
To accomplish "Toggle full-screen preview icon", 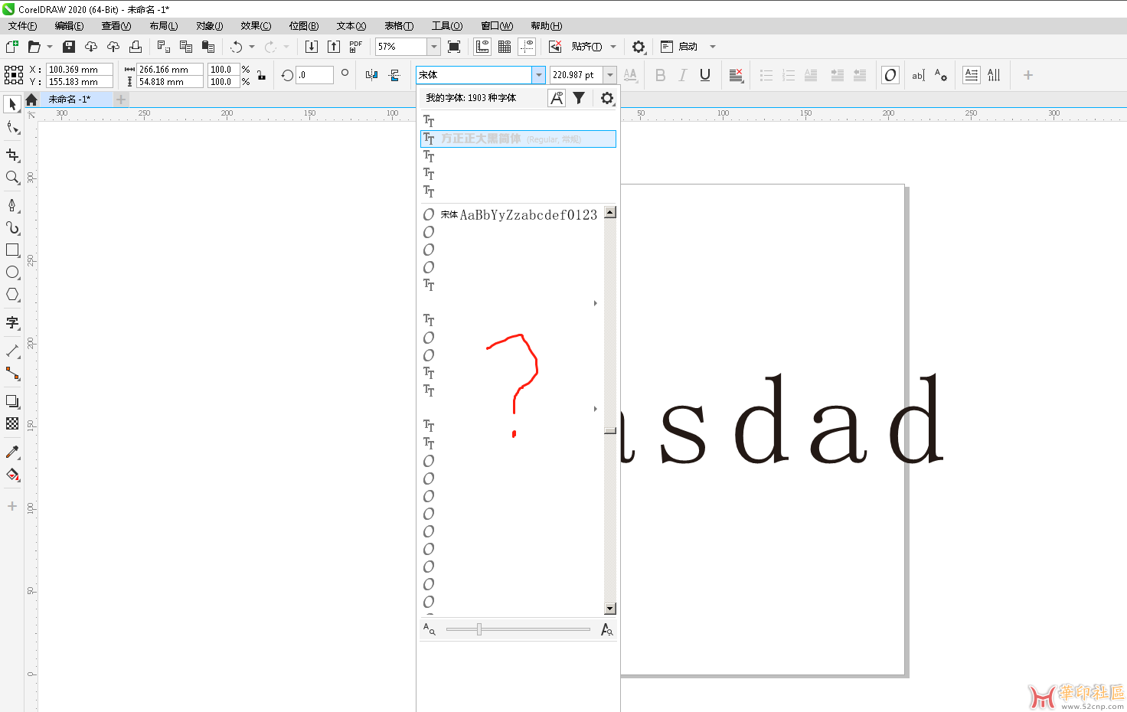I will (454, 47).
